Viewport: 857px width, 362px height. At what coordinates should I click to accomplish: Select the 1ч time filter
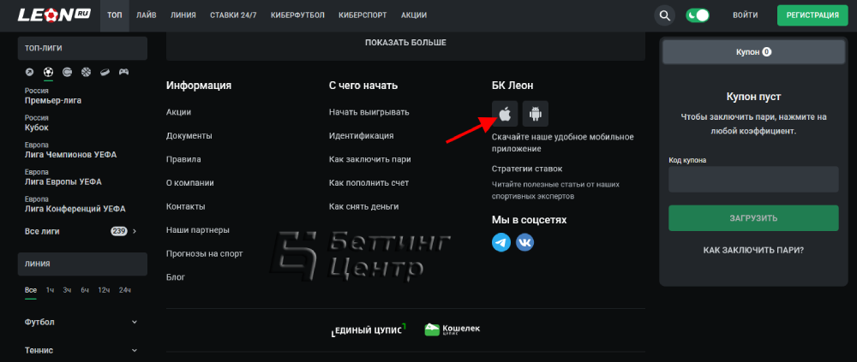pyautogui.click(x=50, y=290)
